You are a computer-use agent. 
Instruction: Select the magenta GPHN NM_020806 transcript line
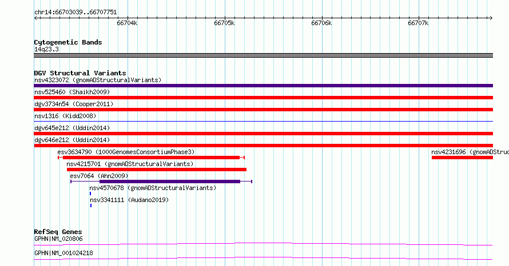coord(263,244)
